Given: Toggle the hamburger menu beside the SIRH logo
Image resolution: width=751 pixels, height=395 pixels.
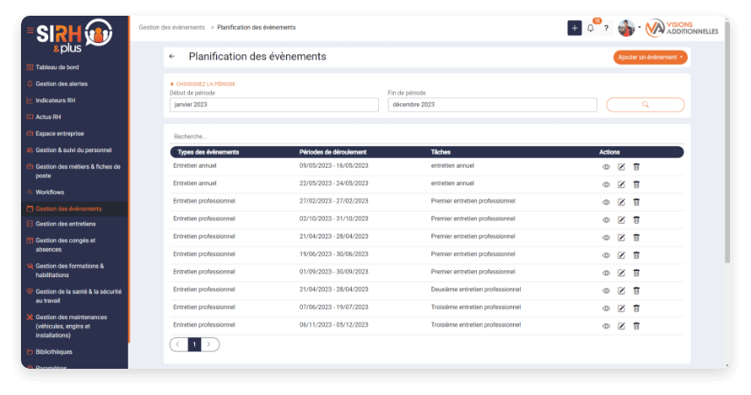Looking at the screenshot, I should (x=30, y=30).
